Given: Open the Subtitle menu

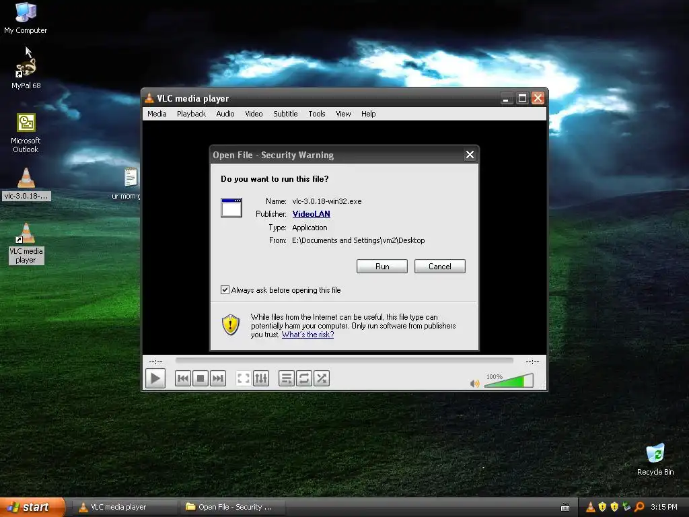Looking at the screenshot, I should tap(285, 114).
